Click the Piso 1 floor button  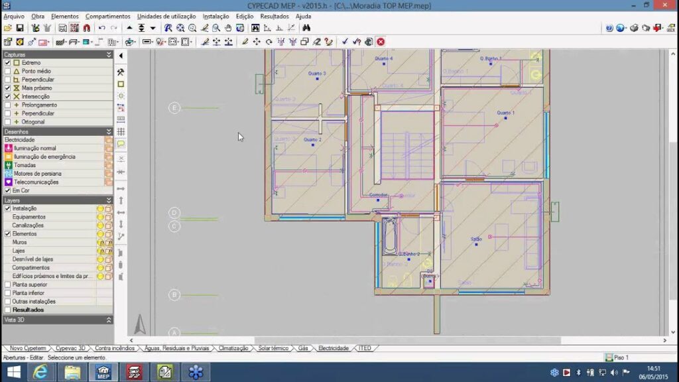click(x=617, y=357)
